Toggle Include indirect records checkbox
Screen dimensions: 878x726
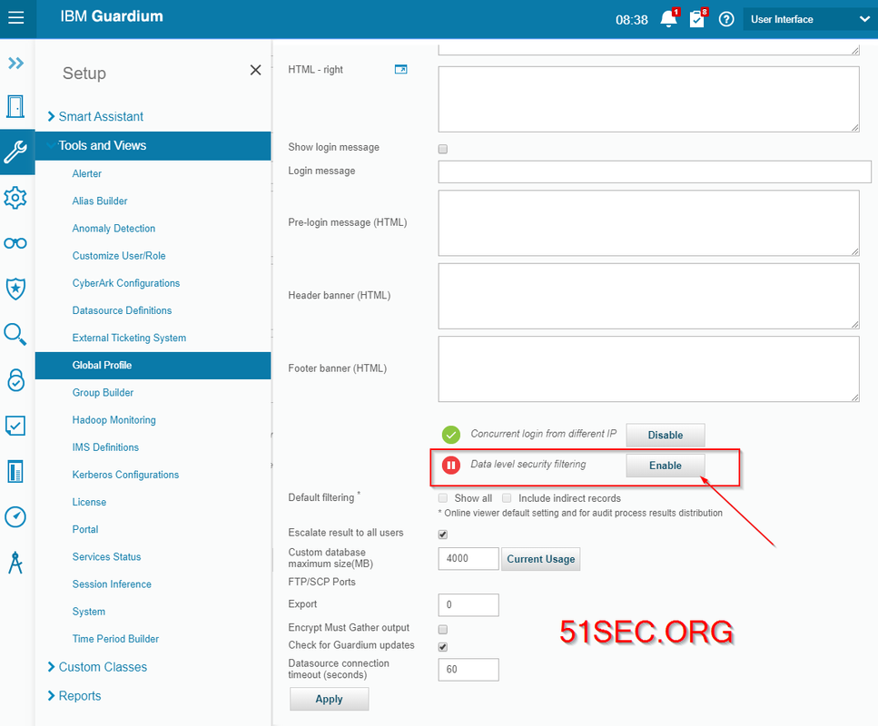[507, 498]
